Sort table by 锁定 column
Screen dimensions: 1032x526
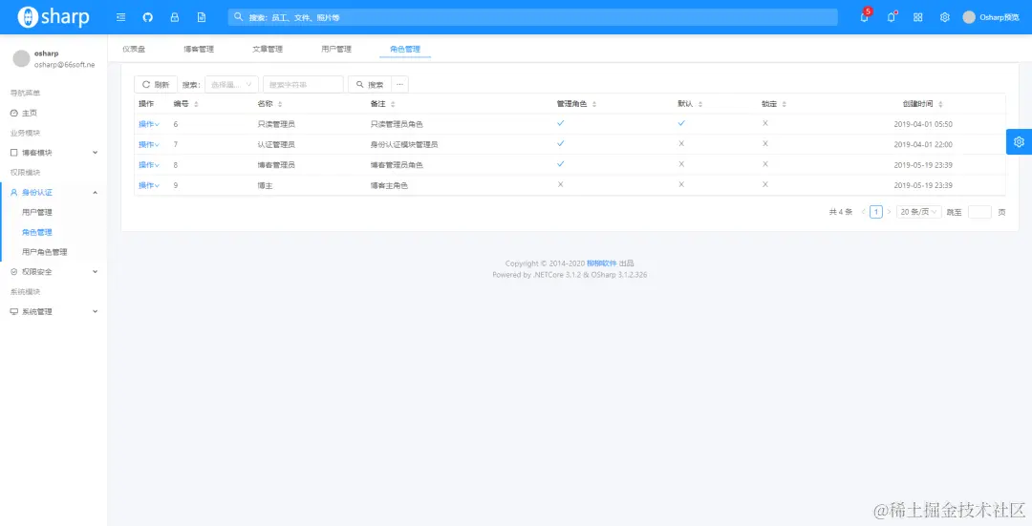coord(784,104)
